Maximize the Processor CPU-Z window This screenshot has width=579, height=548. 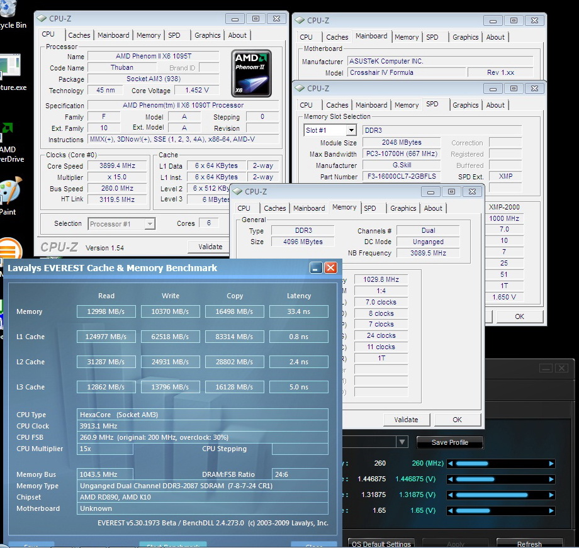[256, 18]
